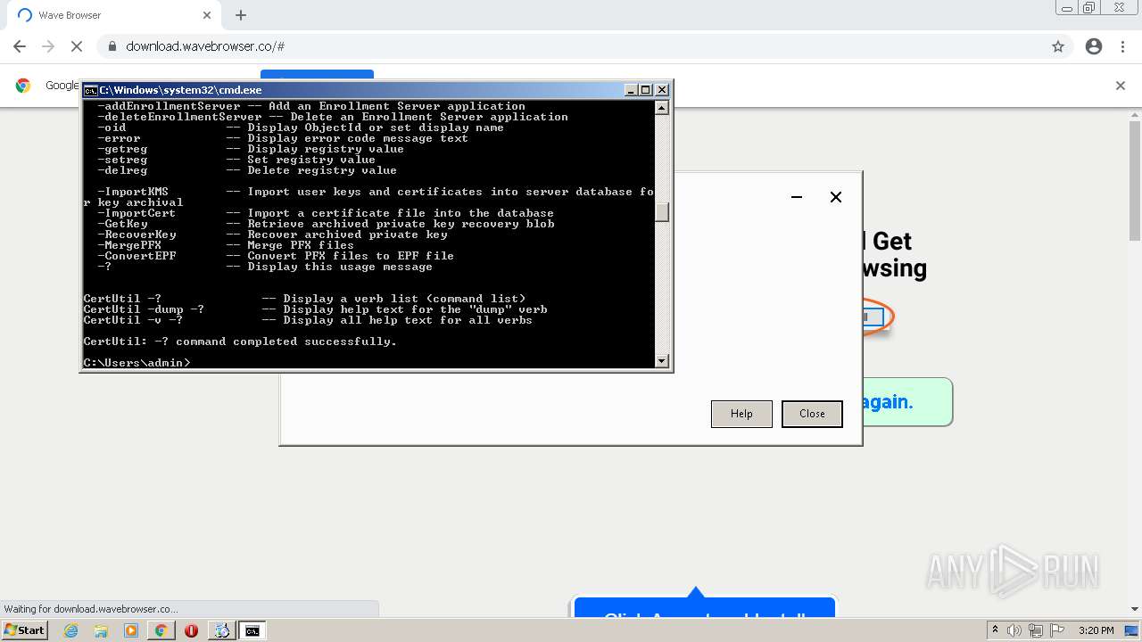
Task: Open Action Center flag icon
Action: [x=1056, y=630]
